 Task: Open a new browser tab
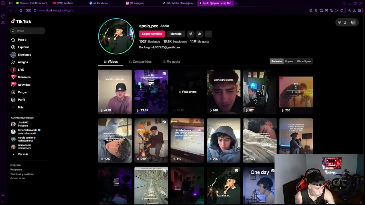[x=236, y=3]
